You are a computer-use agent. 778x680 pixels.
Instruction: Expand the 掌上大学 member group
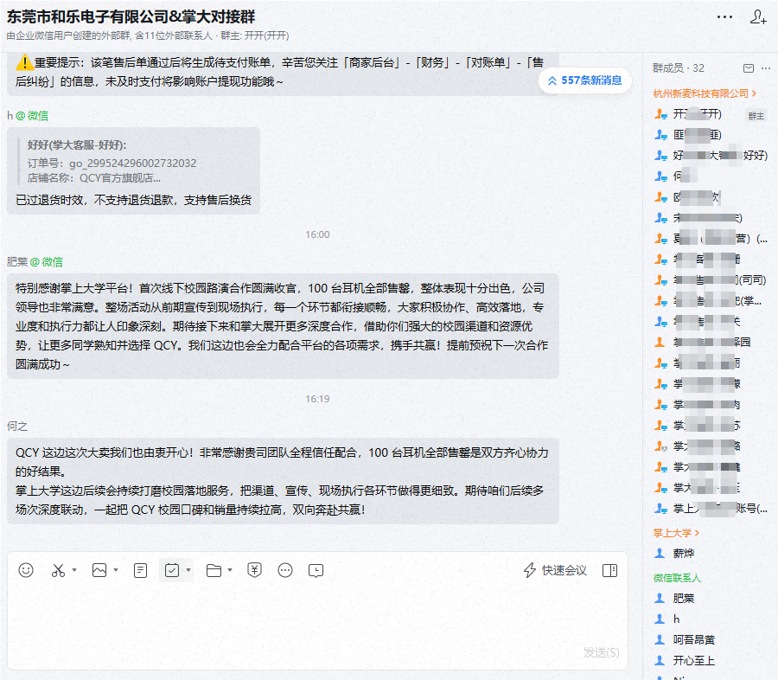point(676,533)
